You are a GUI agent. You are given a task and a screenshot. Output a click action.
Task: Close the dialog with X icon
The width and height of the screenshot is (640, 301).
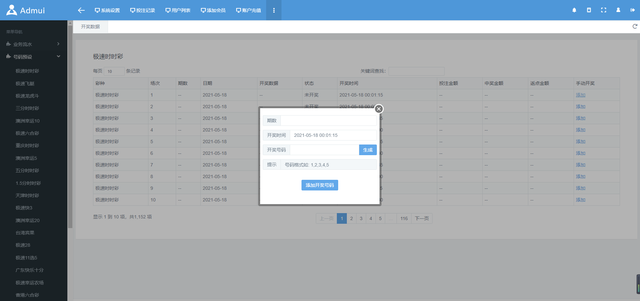(379, 109)
